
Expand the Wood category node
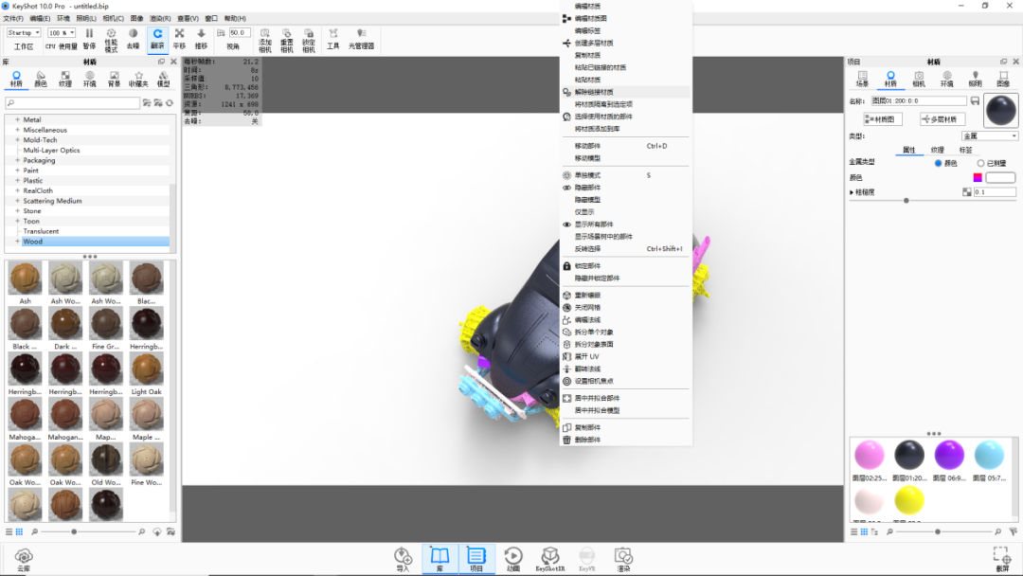click(17, 242)
